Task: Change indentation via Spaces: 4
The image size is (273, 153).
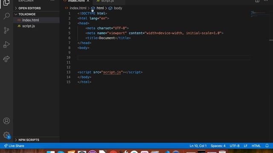Action: point(218,146)
